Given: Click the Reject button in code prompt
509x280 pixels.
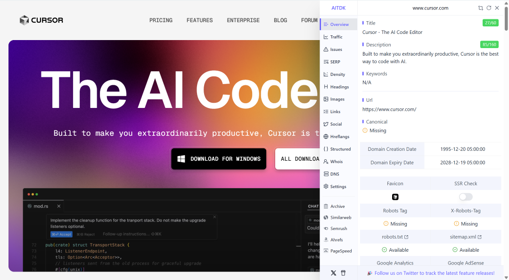Looking at the screenshot, I should [86, 234].
